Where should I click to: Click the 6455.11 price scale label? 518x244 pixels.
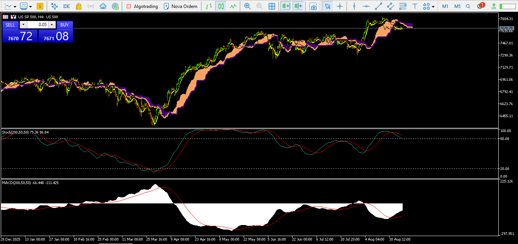(507, 116)
